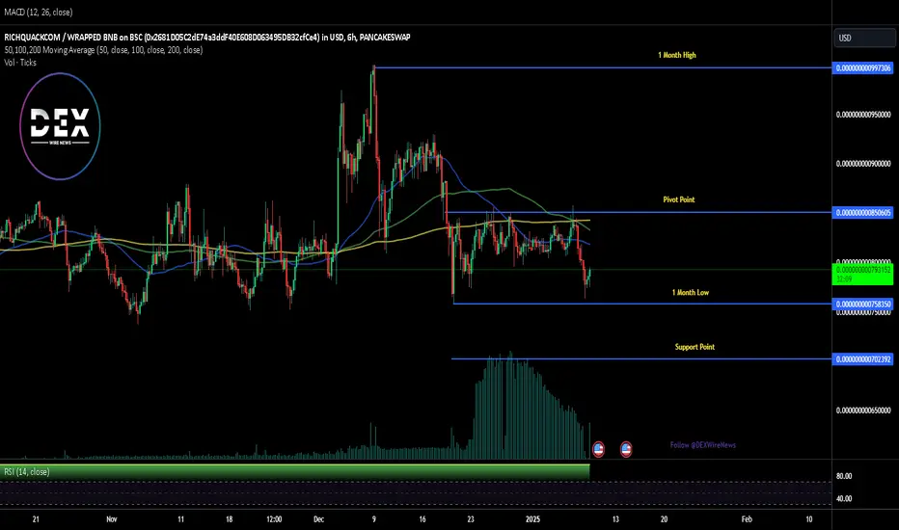This screenshot has height=530, width=899.
Task: Click the 0.000000000650000 price axis value
Action: coord(863,411)
